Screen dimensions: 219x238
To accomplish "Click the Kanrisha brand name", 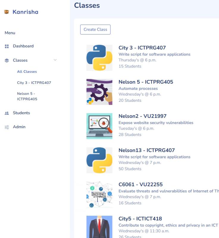I will point(25,12).
